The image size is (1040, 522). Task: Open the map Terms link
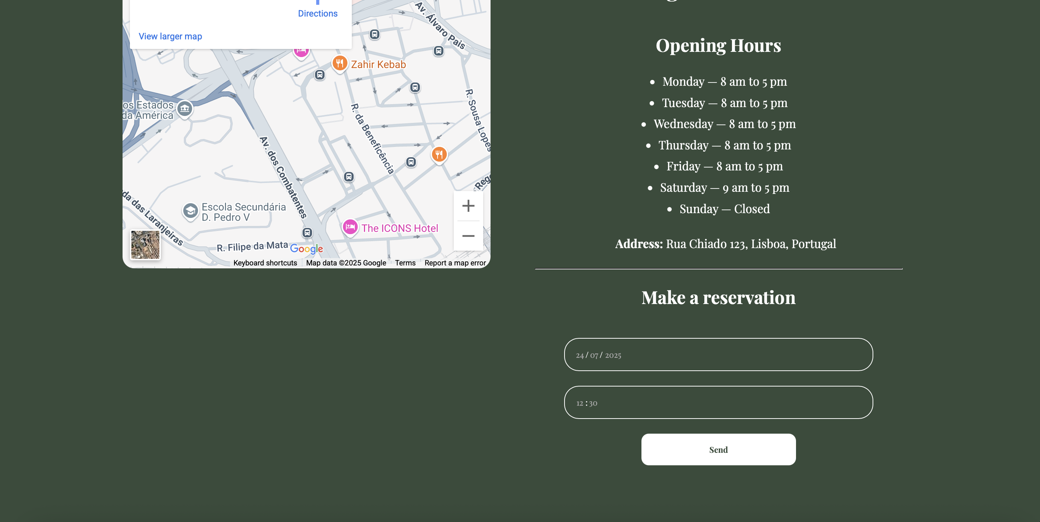tap(405, 263)
